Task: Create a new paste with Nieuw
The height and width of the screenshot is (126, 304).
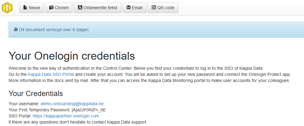Action: click(x=32, y=8)
